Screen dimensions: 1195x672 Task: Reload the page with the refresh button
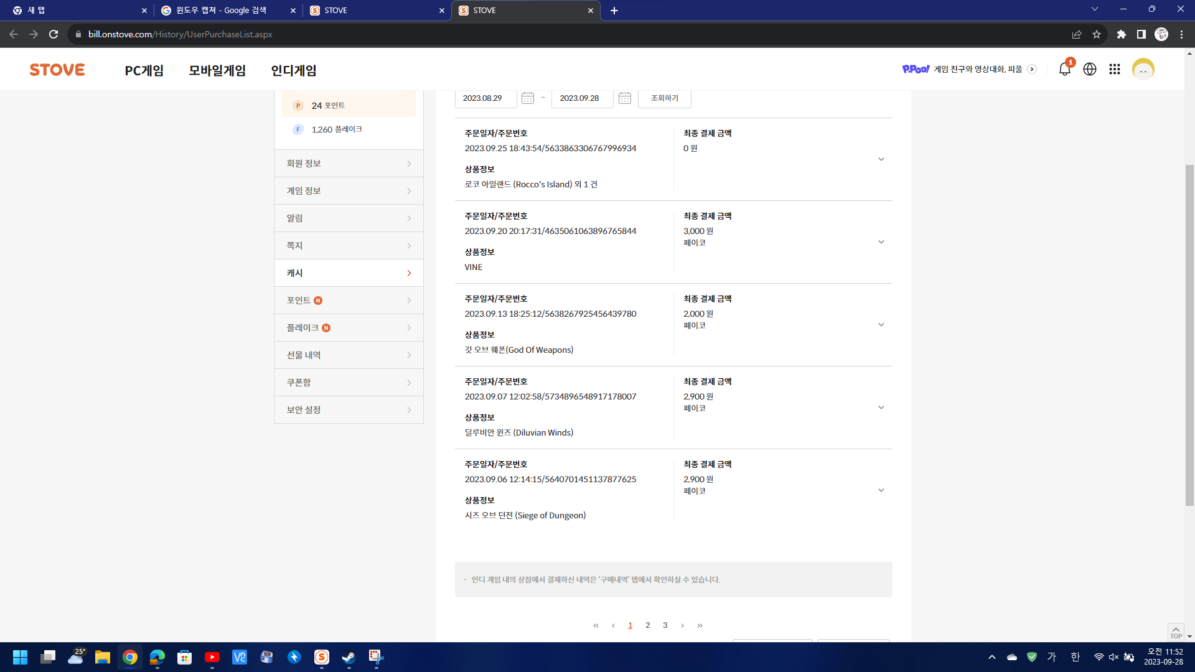point(54,34)
